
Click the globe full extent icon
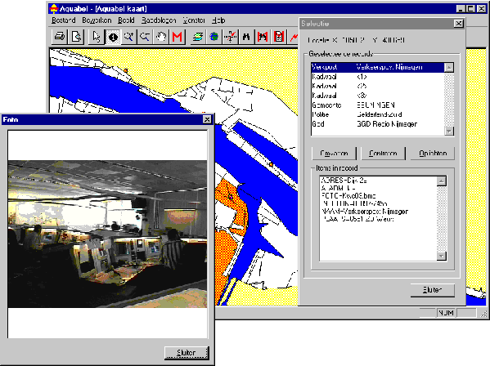point(214,37)
